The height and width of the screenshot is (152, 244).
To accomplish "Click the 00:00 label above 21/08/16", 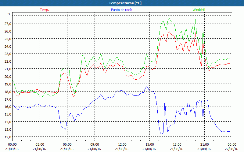I will 12,145.
